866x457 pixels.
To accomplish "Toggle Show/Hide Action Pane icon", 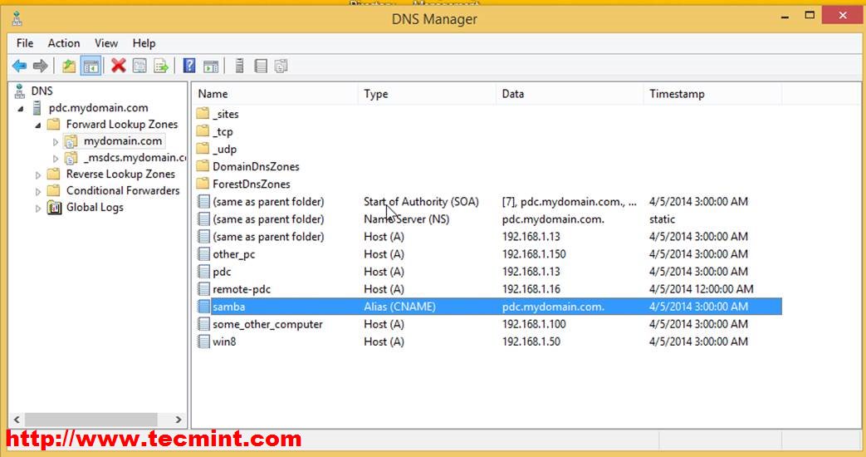I will [x=210, y=66].
